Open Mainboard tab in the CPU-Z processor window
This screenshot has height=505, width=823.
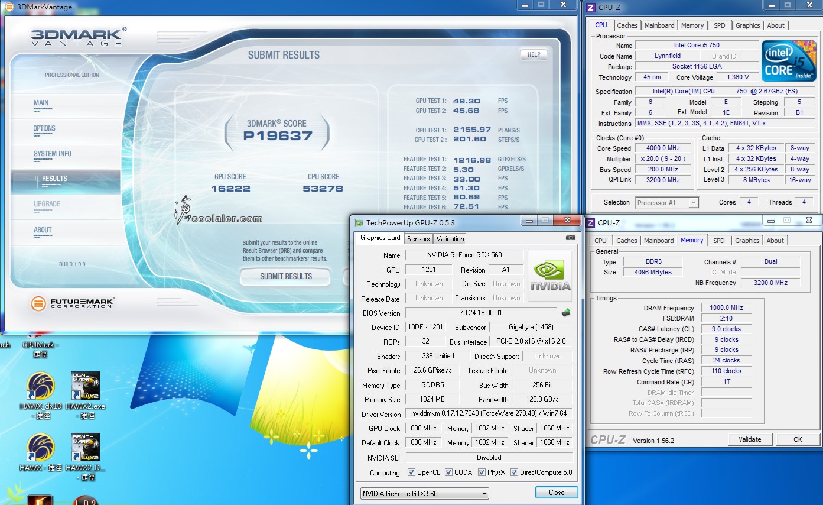(659, 25)
